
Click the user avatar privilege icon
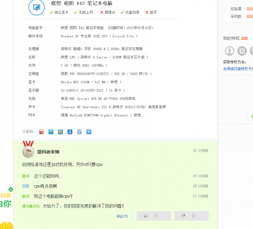229,51
